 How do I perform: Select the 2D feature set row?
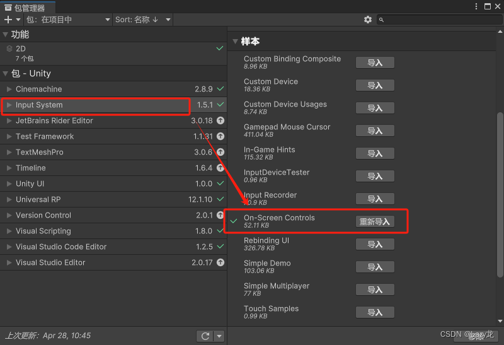click(x=113, y=54)
